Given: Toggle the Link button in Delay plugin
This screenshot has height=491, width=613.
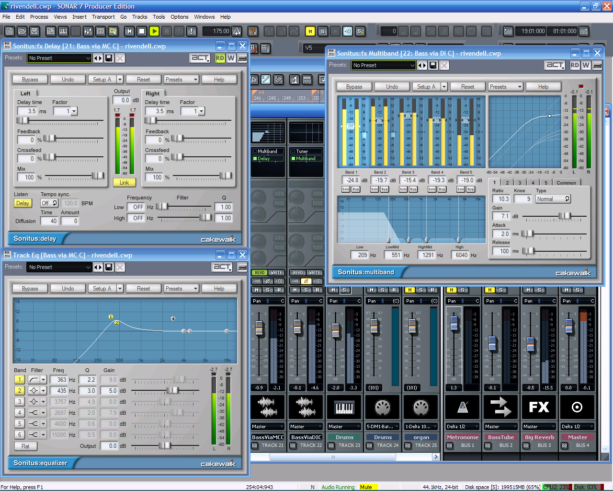Looking at the screenshot, I should click(x=125, y=183).
